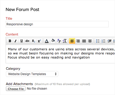
Task: Open the Category dropdown Website Design Templates
Action: (x=32, y=74)
